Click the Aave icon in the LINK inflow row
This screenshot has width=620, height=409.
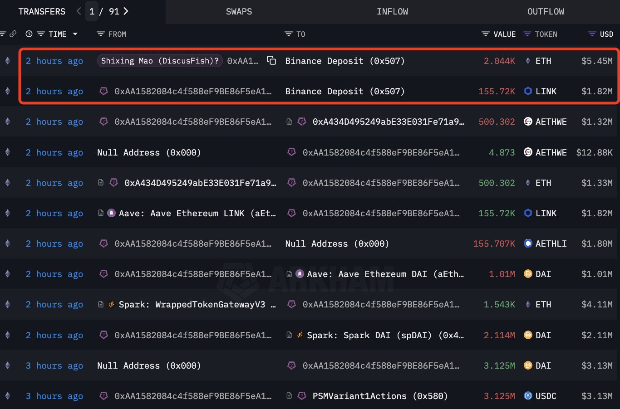click(111, 213)
